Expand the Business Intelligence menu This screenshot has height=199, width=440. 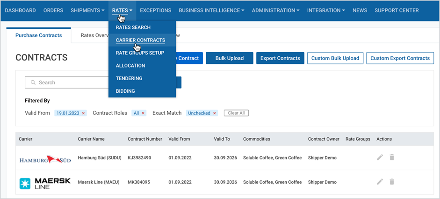pos(211,10)
